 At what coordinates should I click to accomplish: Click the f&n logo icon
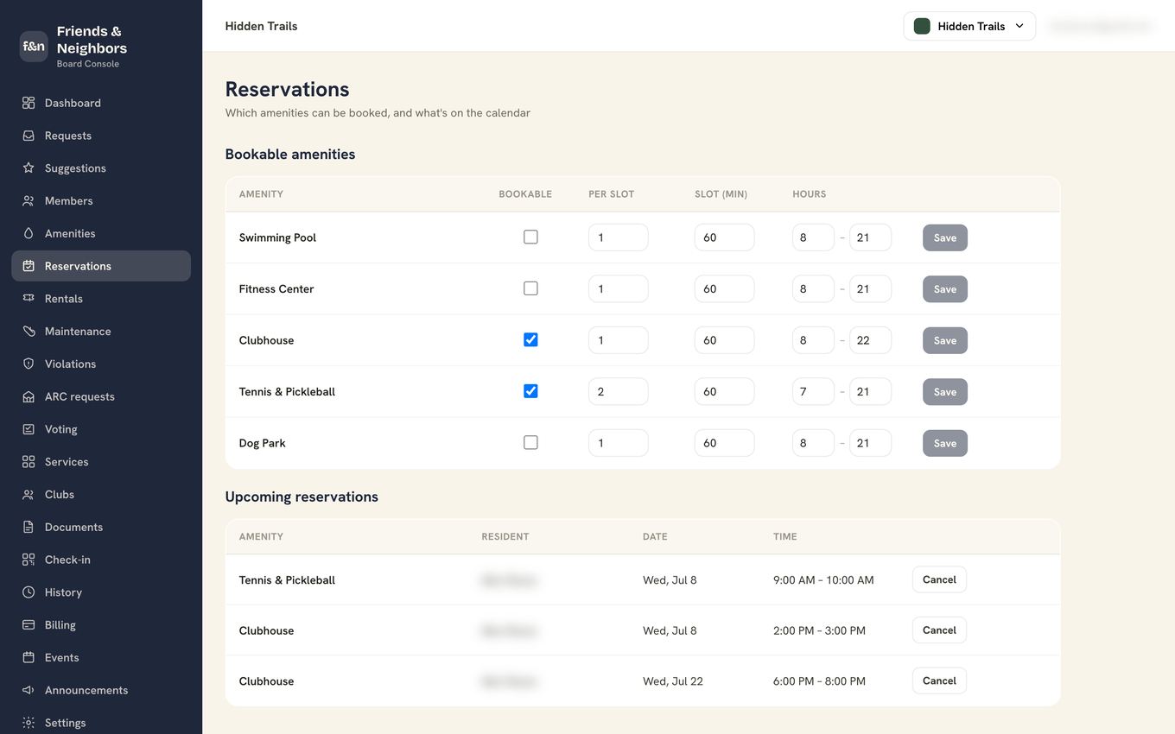pos(34,47)
